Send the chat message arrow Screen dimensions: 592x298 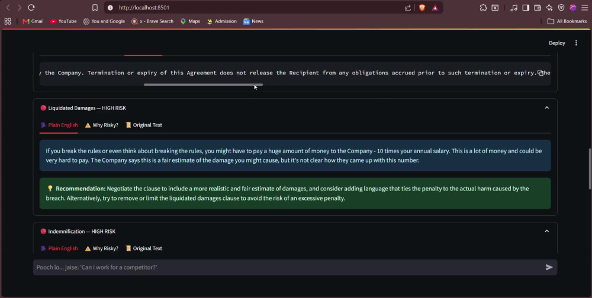click(x=549, y=267)
